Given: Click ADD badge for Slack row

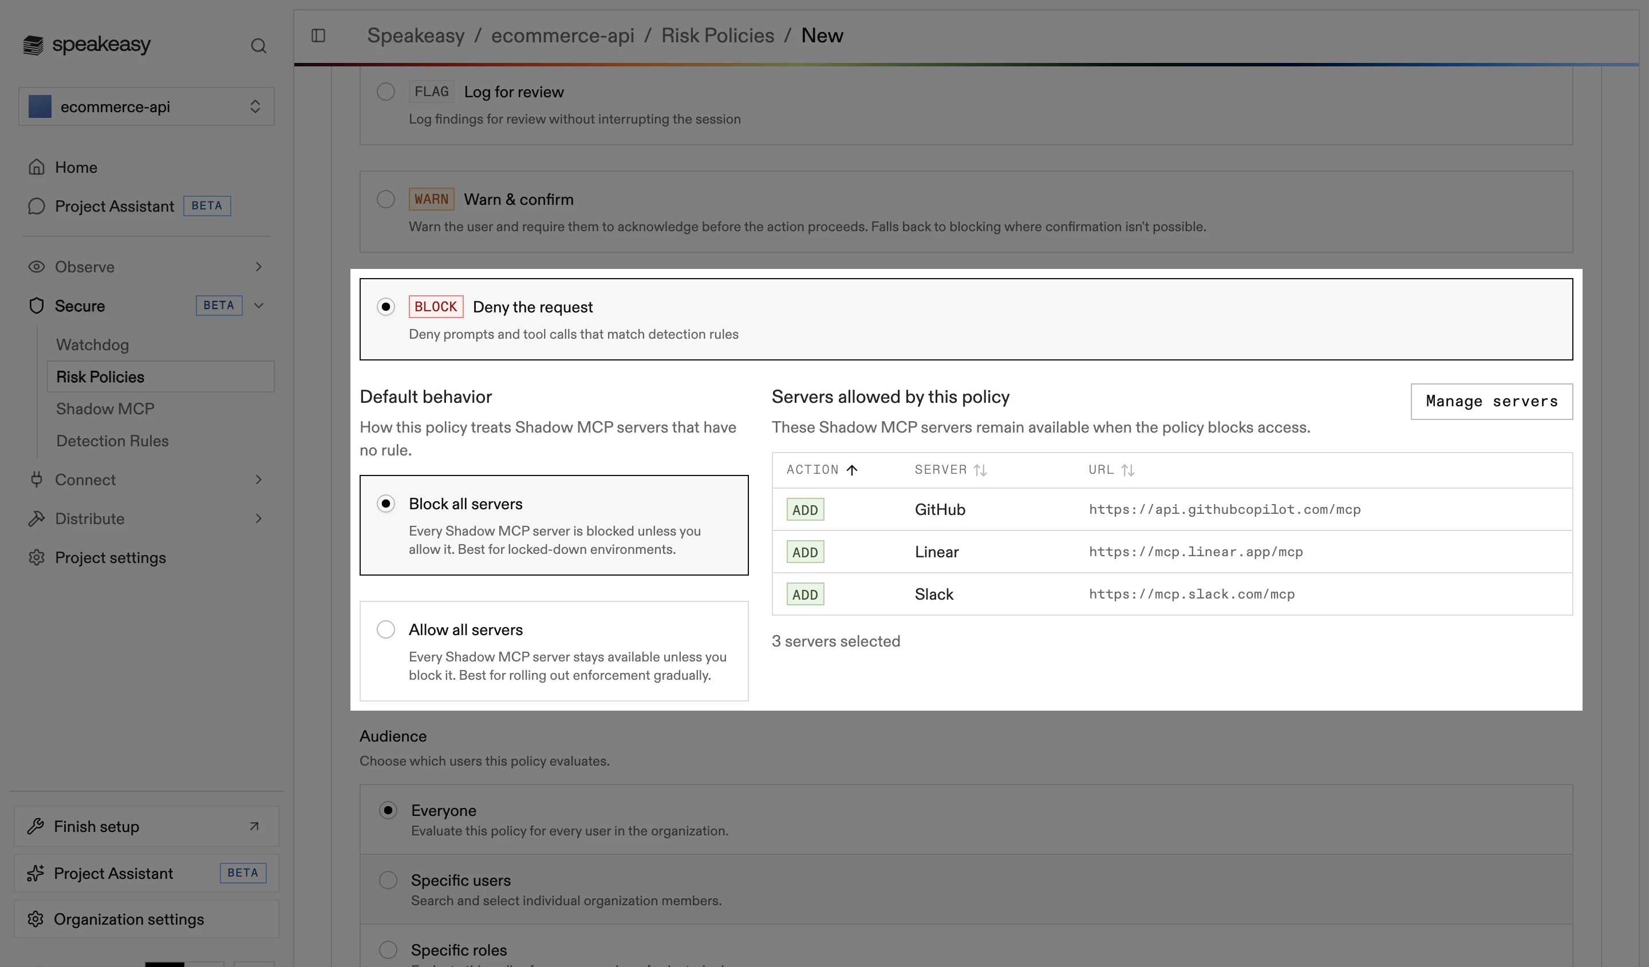Looking at the screenshot, I should [x=805, y=595].
